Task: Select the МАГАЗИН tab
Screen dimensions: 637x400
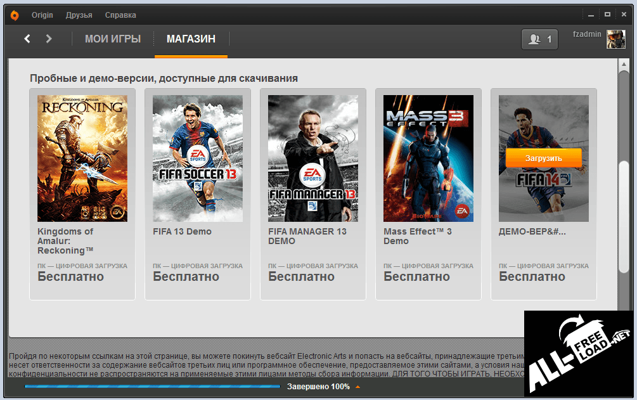Action: (191, 39)
